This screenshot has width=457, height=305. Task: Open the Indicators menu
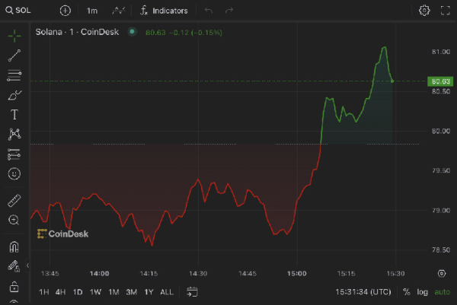pyautogui.click(x=164, y=11)
